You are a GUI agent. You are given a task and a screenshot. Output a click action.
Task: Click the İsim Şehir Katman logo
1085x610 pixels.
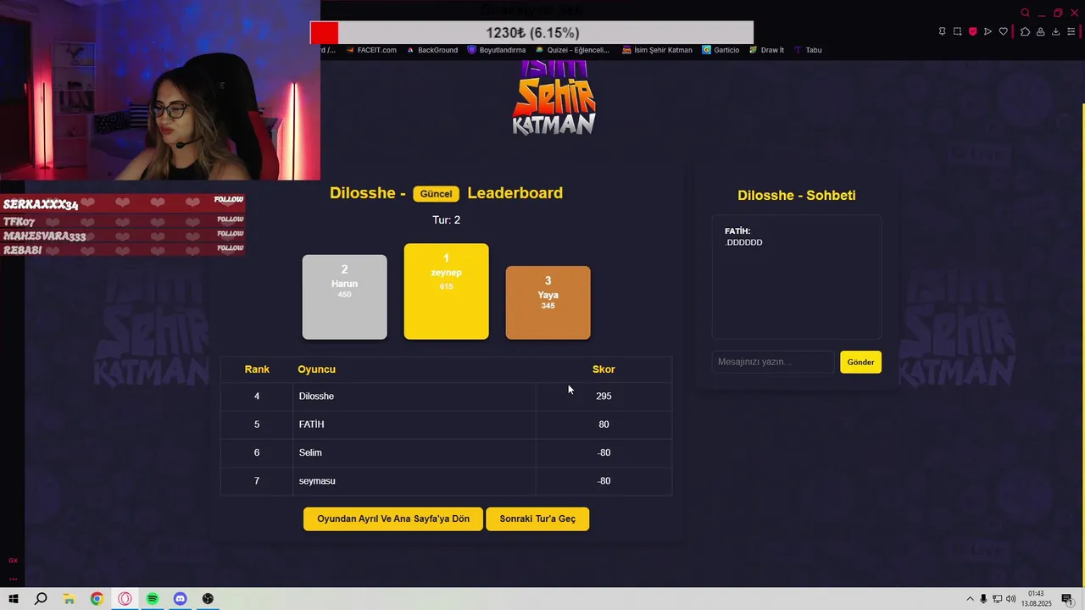tap(554, 98)
